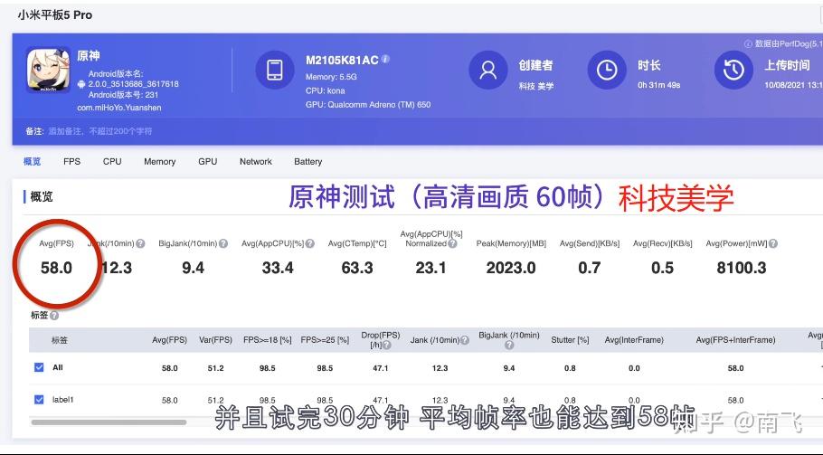The height and width of the screenshot is (455, 823).
Task: Switch to the Battery tab
Action: (x=308, y=162)
